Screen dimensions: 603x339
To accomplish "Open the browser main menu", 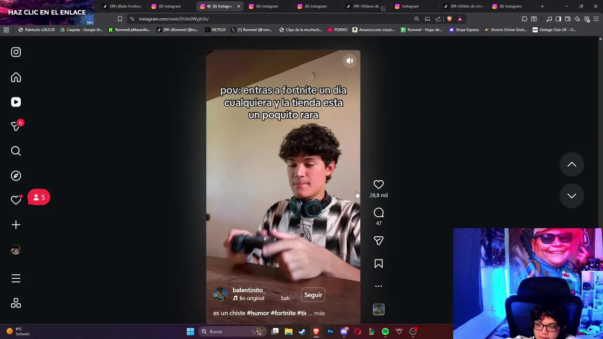I will tap(596, 19).
